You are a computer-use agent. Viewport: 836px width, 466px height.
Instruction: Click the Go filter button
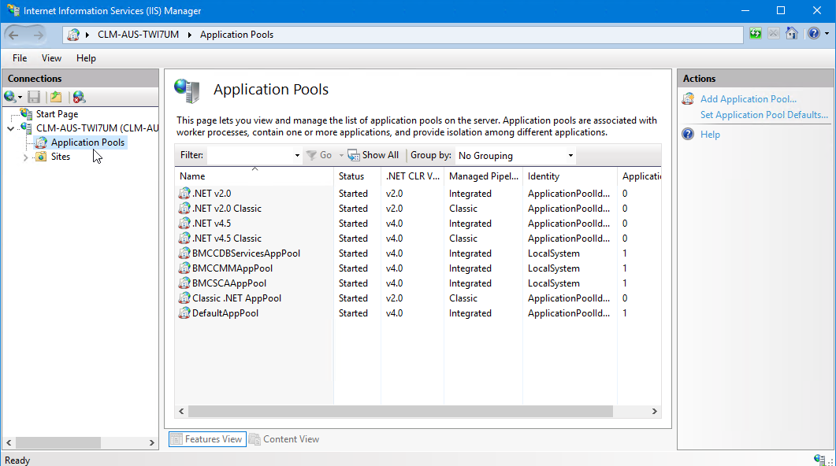(x=319, y=156)
